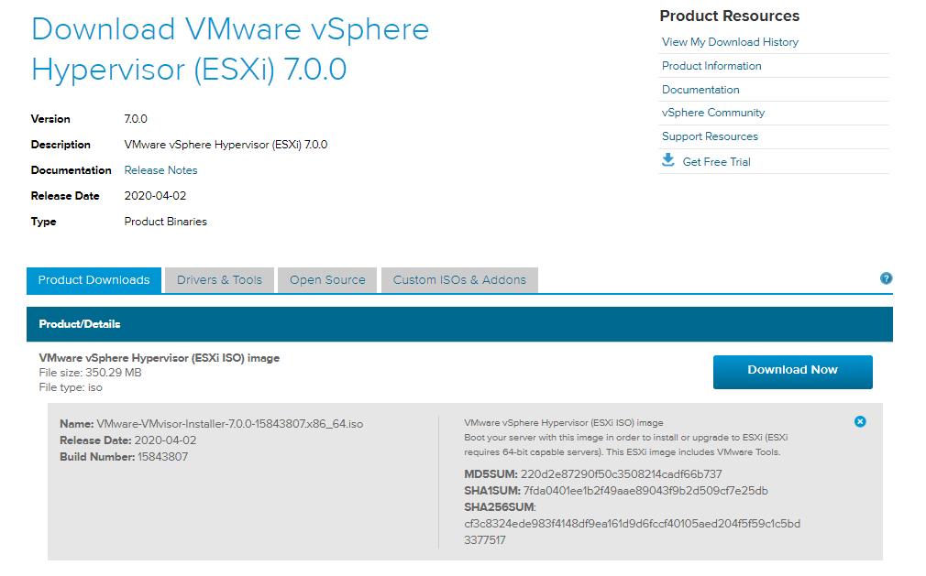Click the Download Now button
Screen dimensions: 926x576
tap(792, 372)
